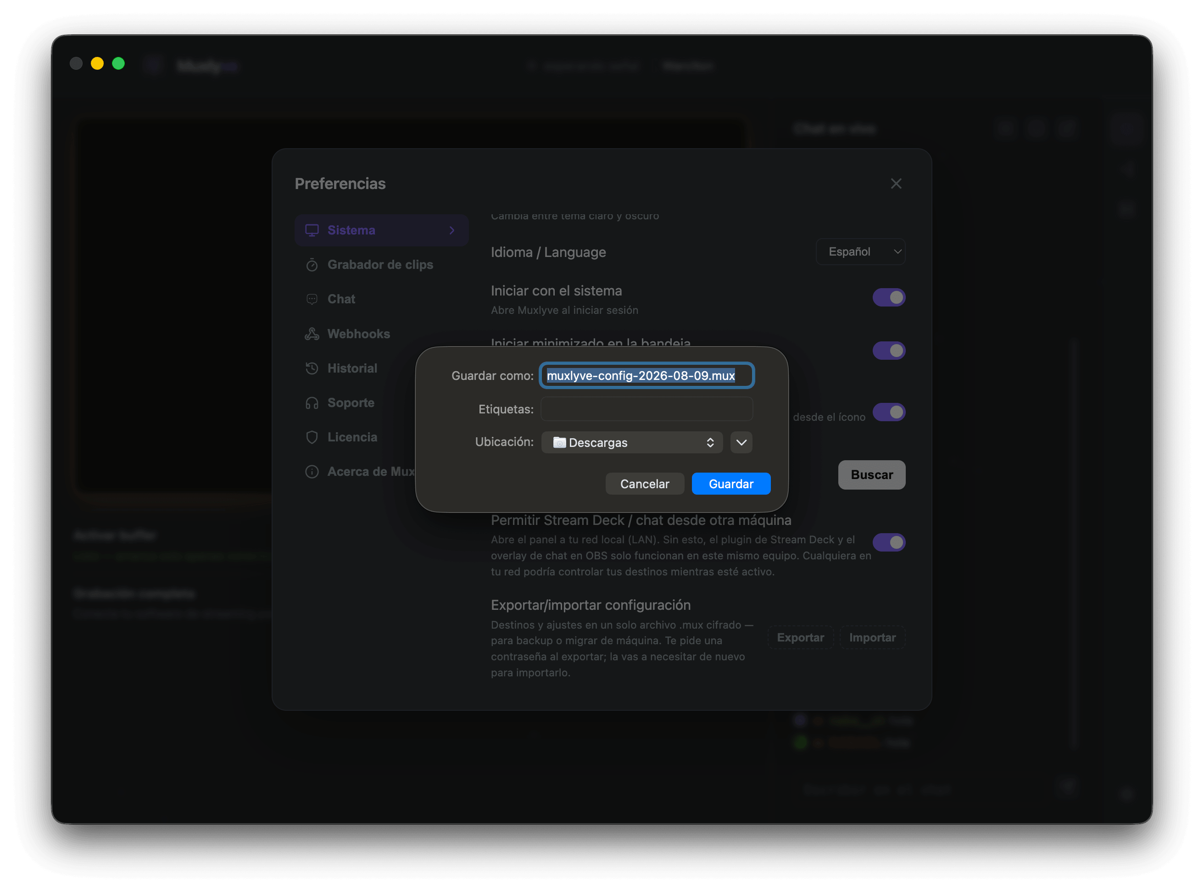Open Grabador de clips section

point(381,265)
